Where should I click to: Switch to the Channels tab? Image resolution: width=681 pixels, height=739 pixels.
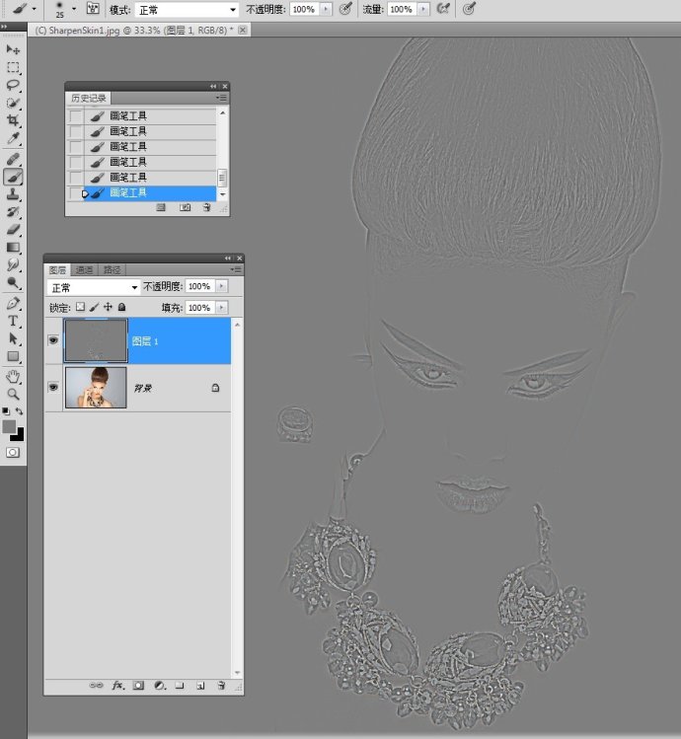[85, 270]
